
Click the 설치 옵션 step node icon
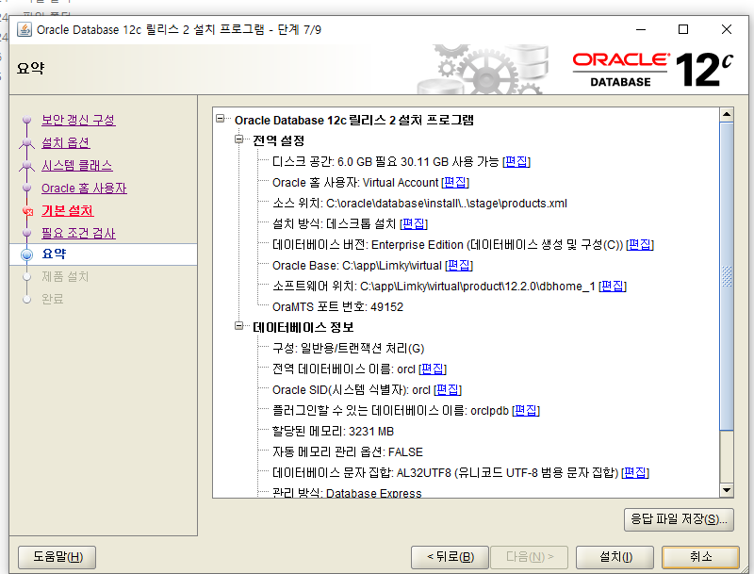(x=27, y=143)
